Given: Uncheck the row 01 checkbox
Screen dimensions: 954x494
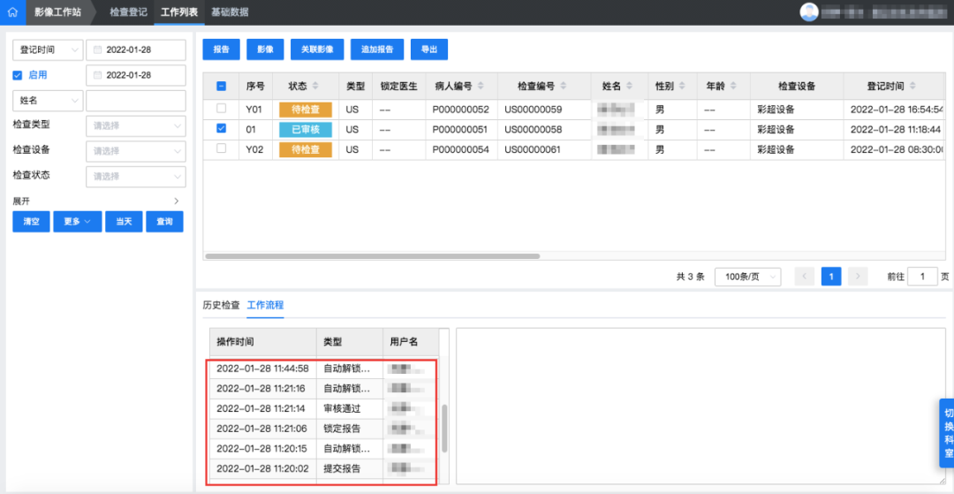Looking at the screenshot, I should [222, 129].
